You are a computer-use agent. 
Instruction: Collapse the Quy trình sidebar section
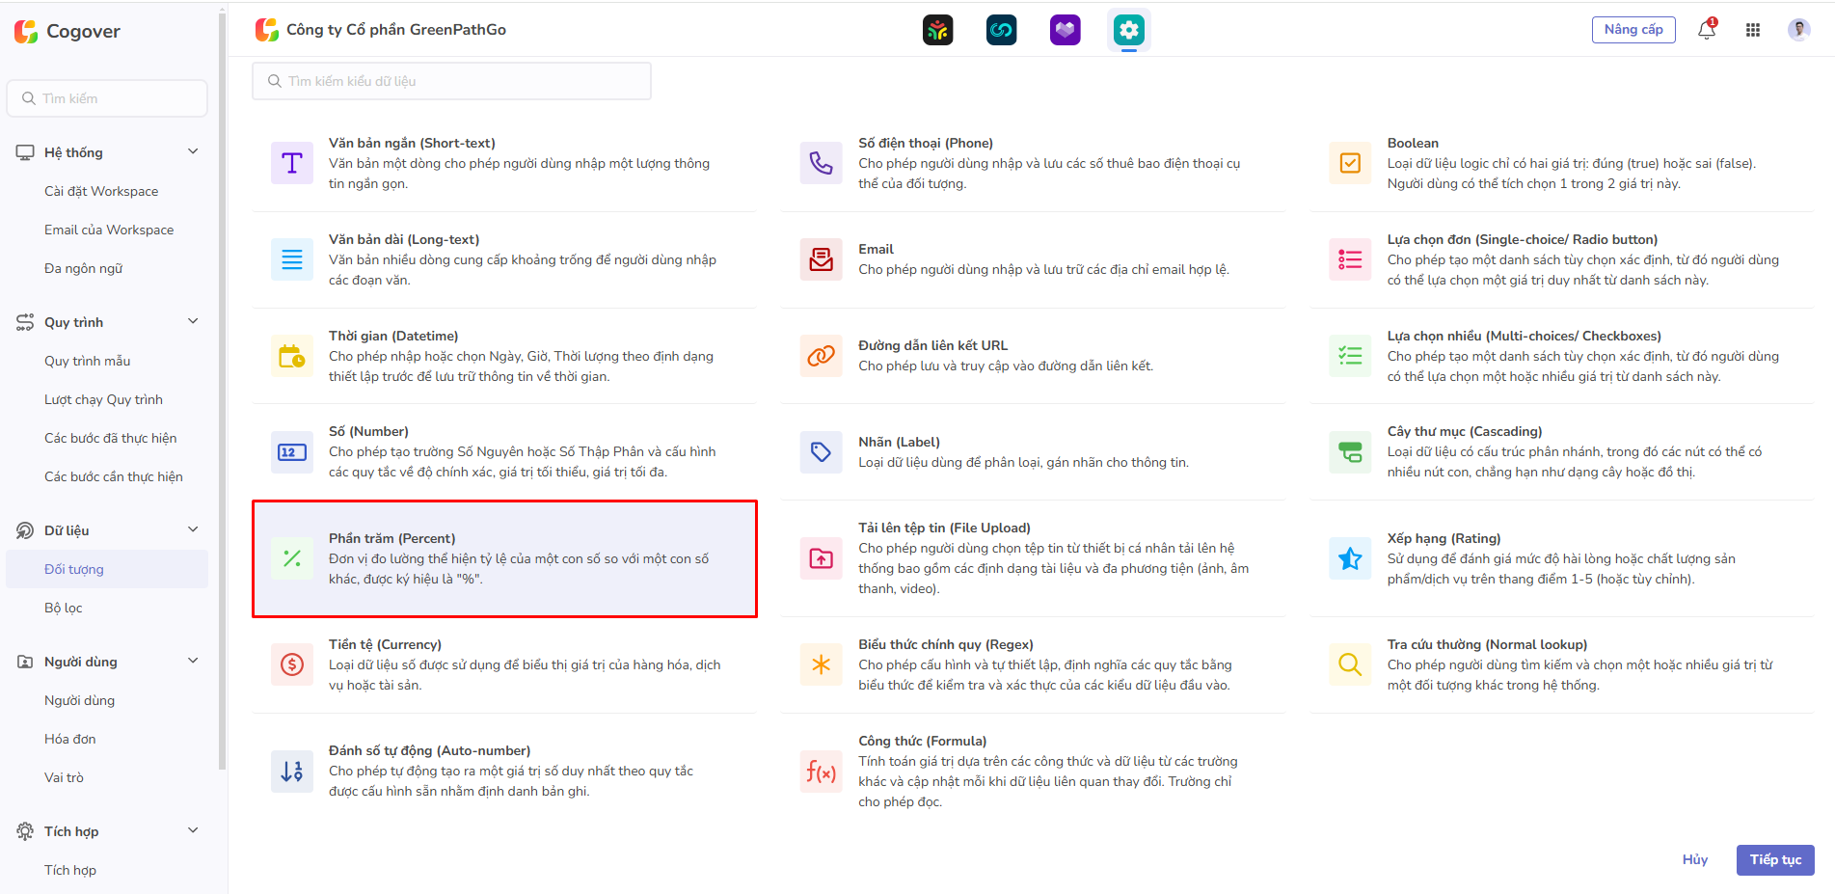[193, 321]
